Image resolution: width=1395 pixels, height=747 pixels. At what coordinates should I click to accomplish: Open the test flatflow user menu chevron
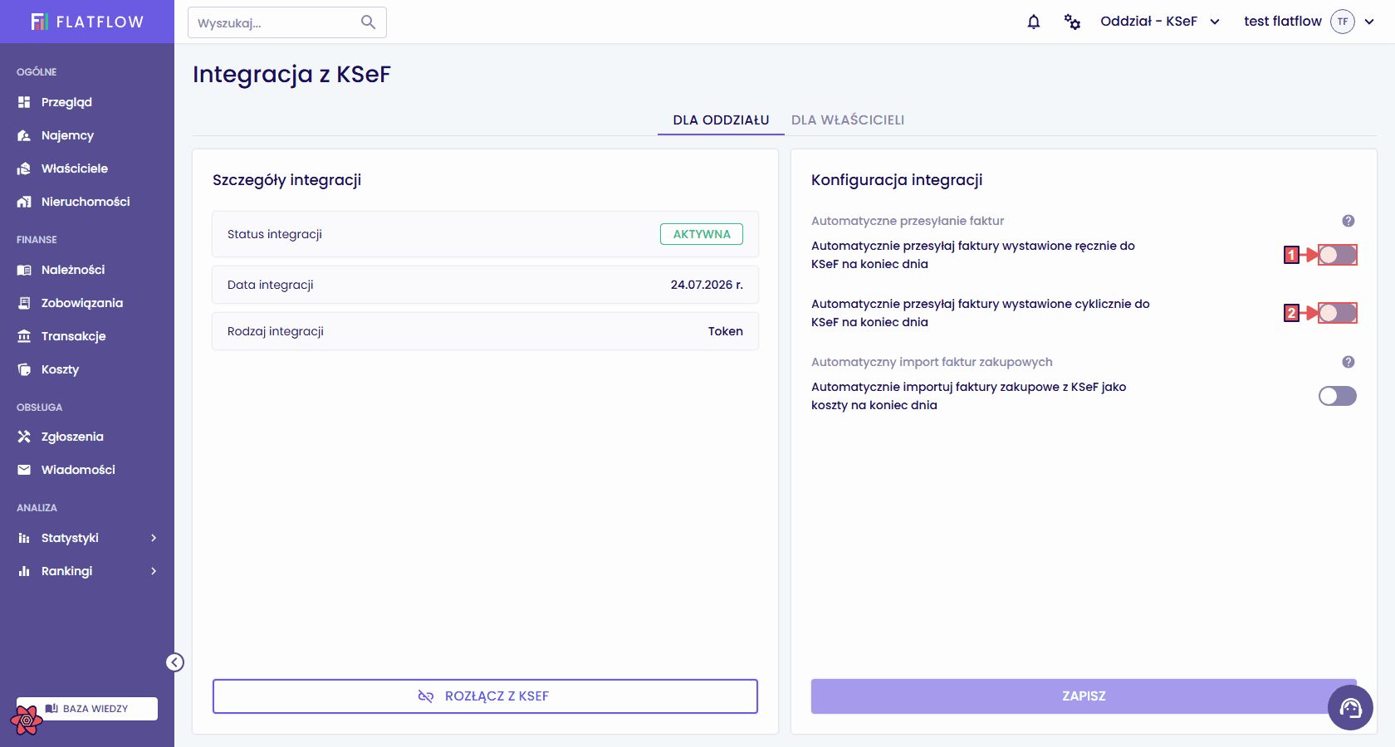(1369, 22)
